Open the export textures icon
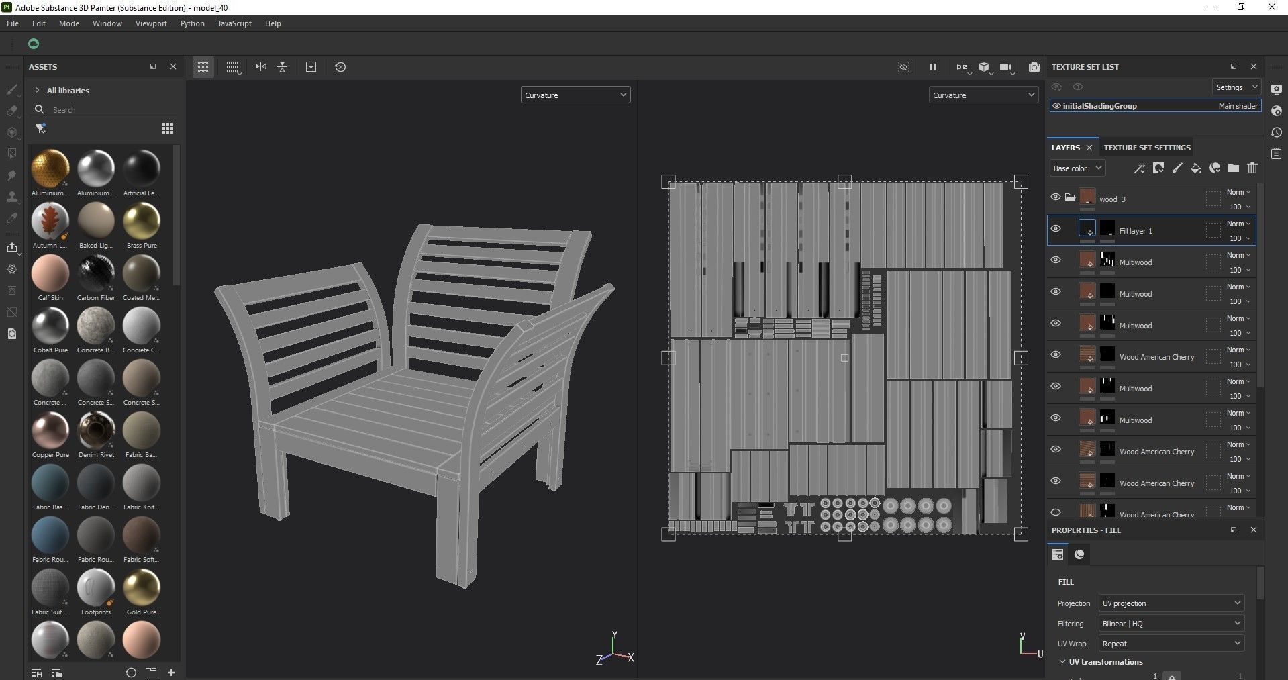This screenshot has width=1288, height=680. click(x=11, y=248)
